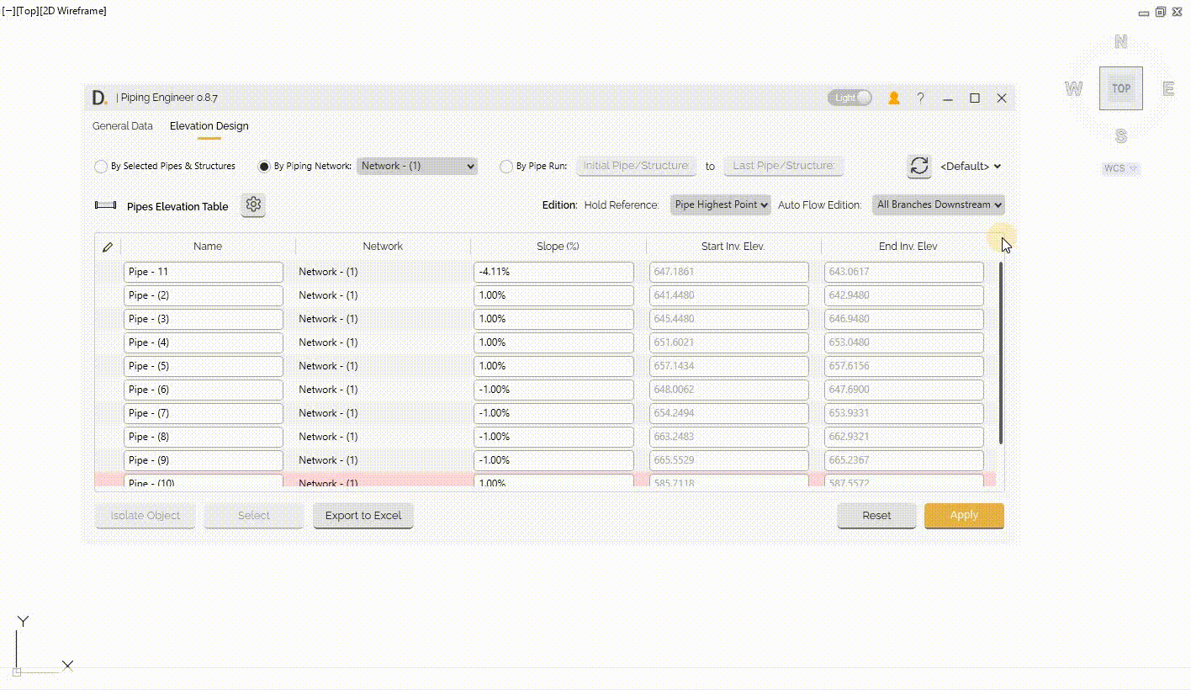The width and height of the screenshot is (1191, 690).
Task: Open the user account icon
Action: (894, 98)
